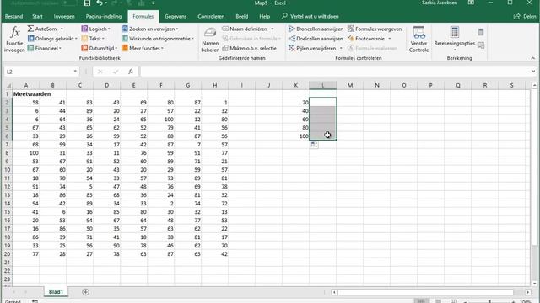
Task: Select column L header
Action: click(322, 85)
